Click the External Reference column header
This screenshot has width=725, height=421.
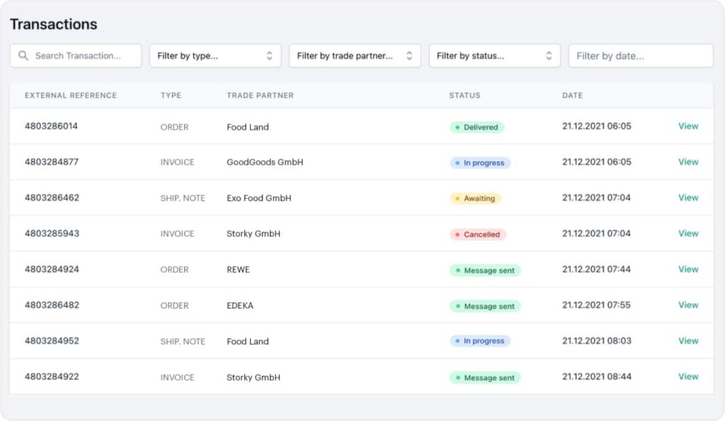(71, 96)
